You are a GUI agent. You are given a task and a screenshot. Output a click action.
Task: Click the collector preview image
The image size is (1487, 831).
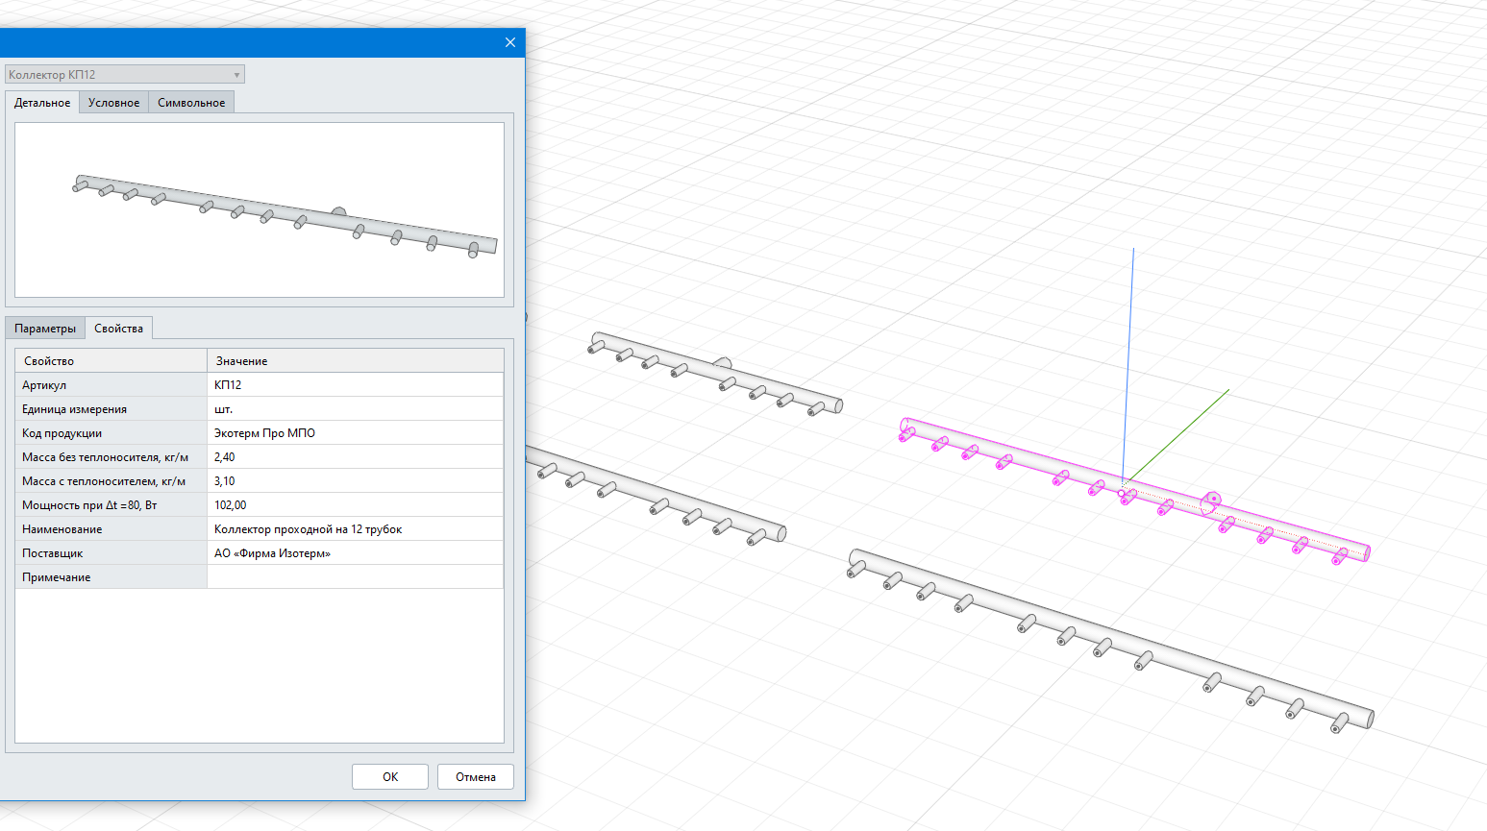(x=260, y=209)
